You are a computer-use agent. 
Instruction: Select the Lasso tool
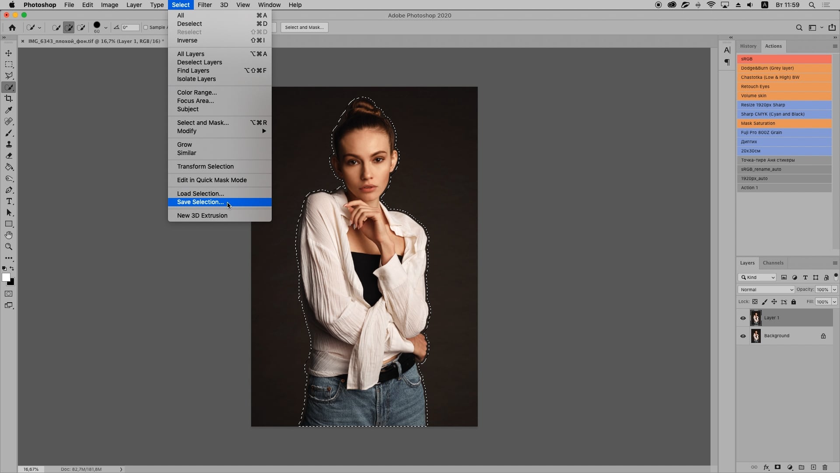(8, 76)
